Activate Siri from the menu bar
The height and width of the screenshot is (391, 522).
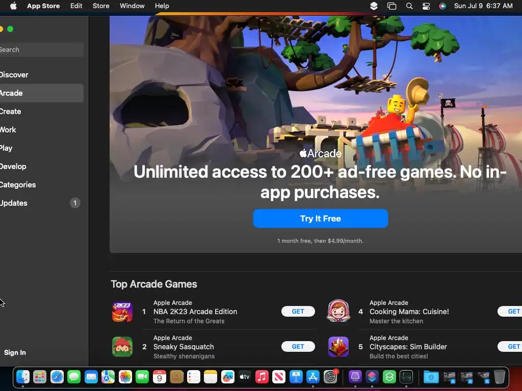[442, 6]
